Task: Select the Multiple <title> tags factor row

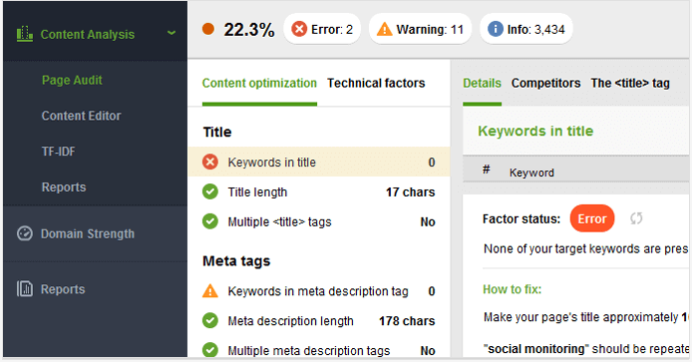Action: (x=319, y=221)
